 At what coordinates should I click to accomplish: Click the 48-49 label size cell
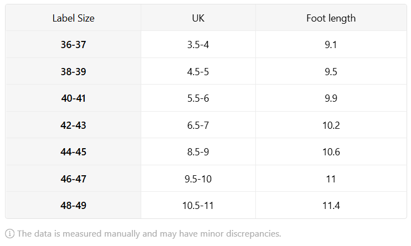[73, 206]
